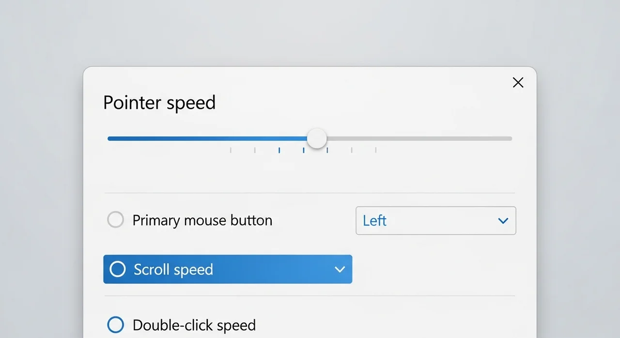Viewport: 620px width, 338px height.
Task: Click the leftmost tick mark under the slider
Action: point(231,150)
